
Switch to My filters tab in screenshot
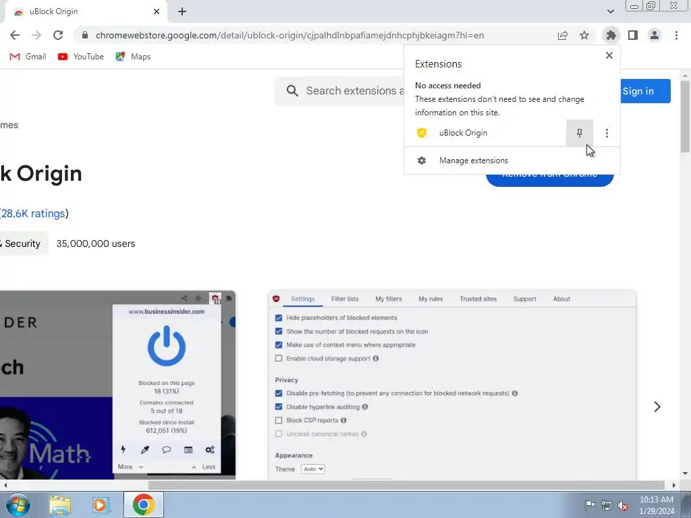click(388, 299)
